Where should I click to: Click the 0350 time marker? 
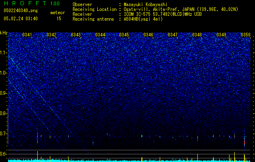[x=246, y=34]
